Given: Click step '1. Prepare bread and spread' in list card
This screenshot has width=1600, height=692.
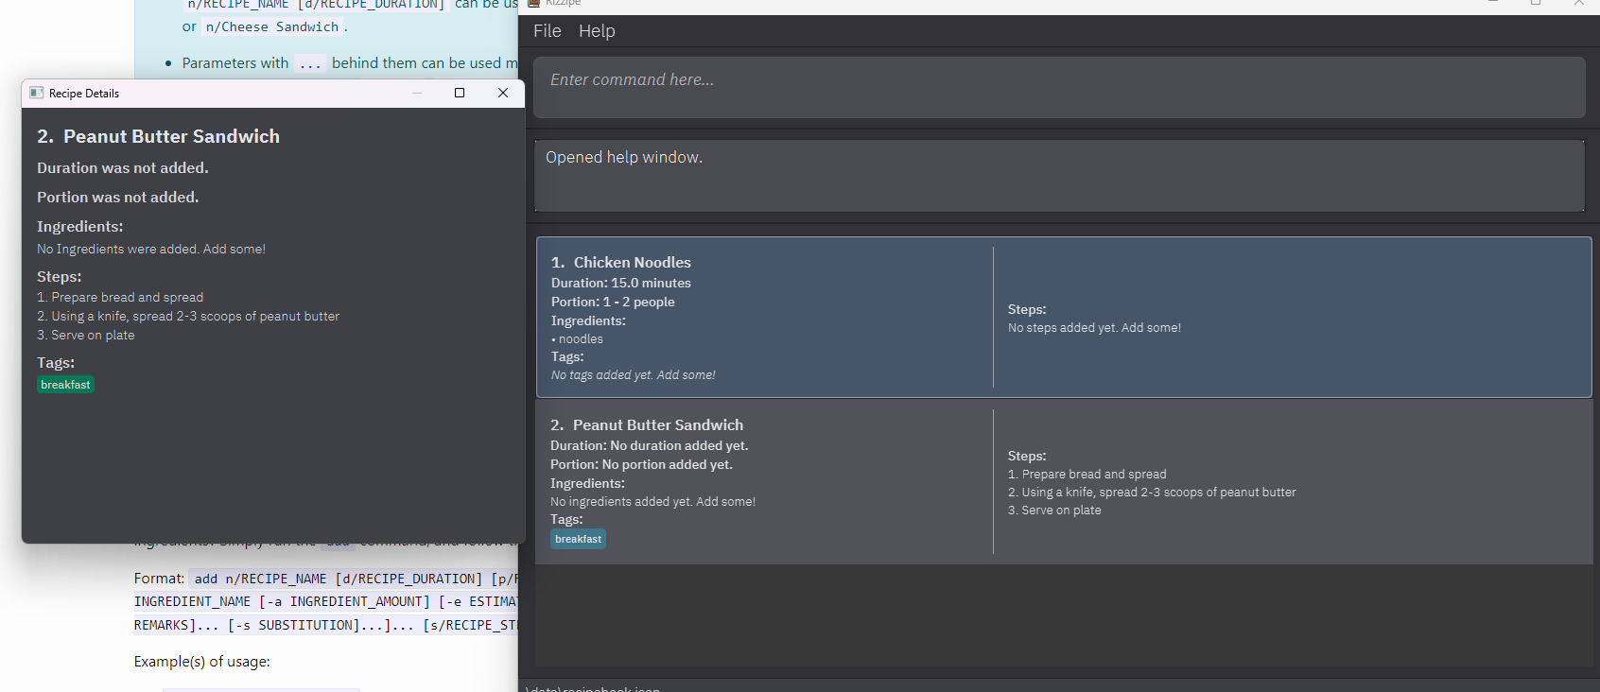Looking at the screenshot, I should (x=1087, y=475).
